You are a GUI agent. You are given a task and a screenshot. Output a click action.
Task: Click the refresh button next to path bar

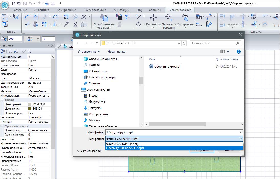(x=184, y=43)
